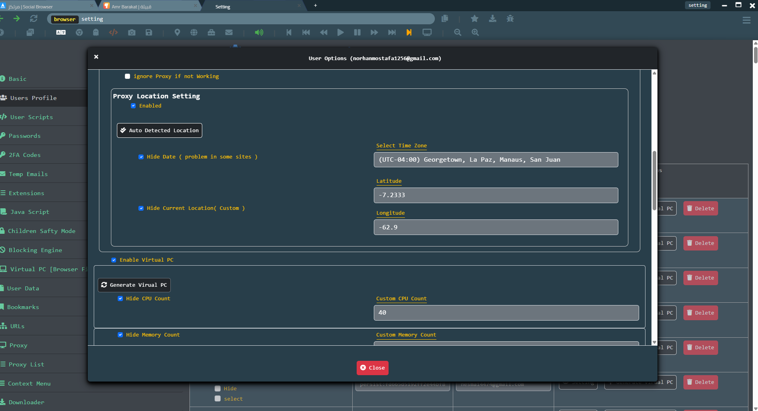Uncheck Hide Date checkbox
This screenshot has width=758, height=411.
[141, 157]
